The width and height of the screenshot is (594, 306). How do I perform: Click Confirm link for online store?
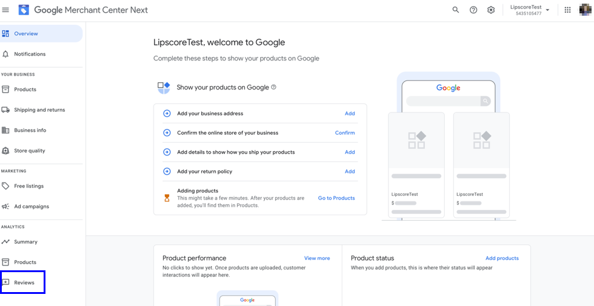pos(345,133)
